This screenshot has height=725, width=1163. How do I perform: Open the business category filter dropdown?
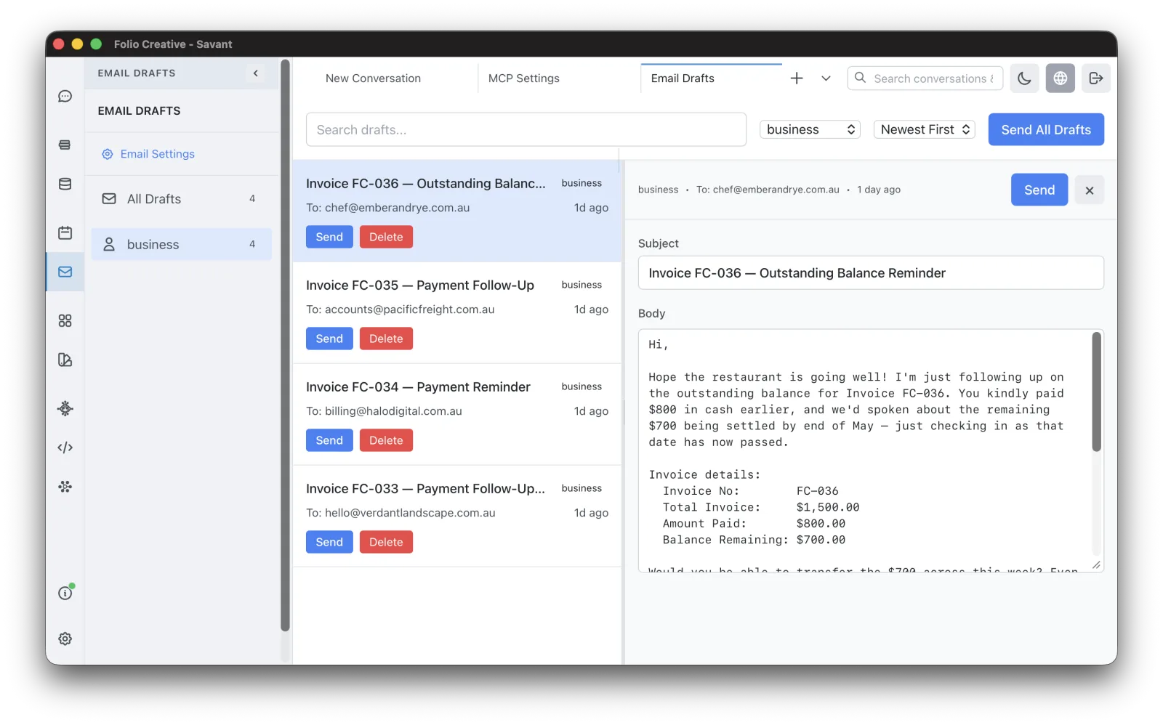coord(810,129)
